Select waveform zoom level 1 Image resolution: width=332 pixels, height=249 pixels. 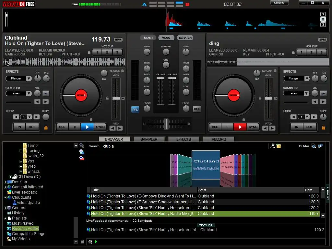click(323, 14)
